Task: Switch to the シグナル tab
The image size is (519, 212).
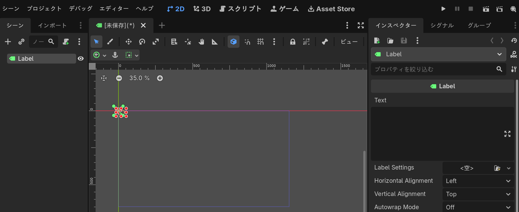Action: 442,25
